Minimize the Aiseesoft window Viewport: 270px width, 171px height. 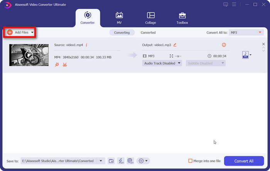[x=247, y=5]
